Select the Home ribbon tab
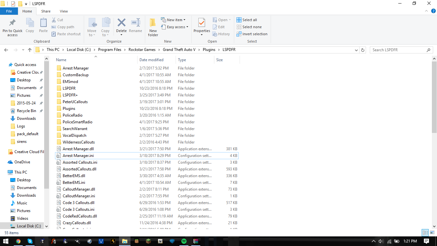The width and height of the screenshot is (437, 246). (x=27, y=11)
